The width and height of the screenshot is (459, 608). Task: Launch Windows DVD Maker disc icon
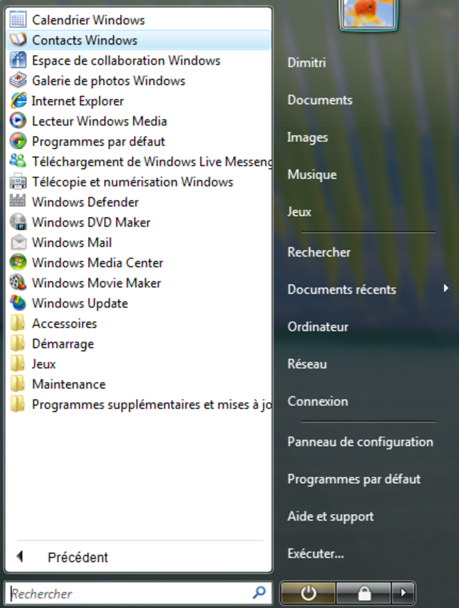[18, 222]
